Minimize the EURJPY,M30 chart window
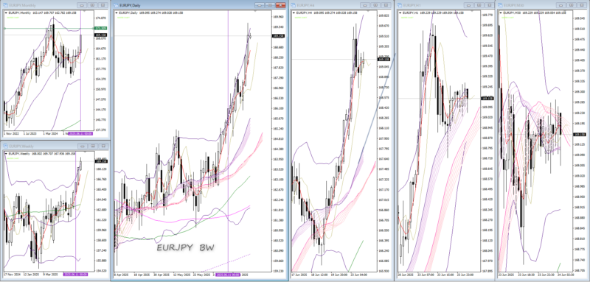590x282 pixels. point(561,5)
